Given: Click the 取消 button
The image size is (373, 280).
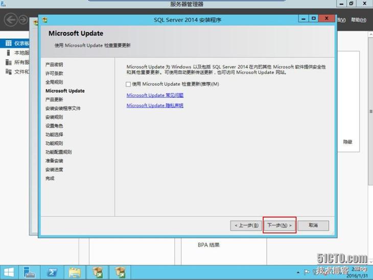Looking at the screenshot, I should pyautogui.click(x=313, y=225).
